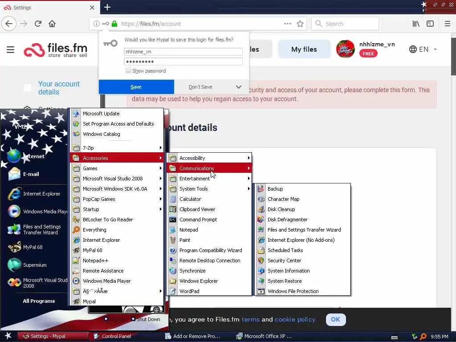This screenshot has width=456, height=342.
Task: Choose Microsoft Update from All Programs
Action: tap(117, 114)
